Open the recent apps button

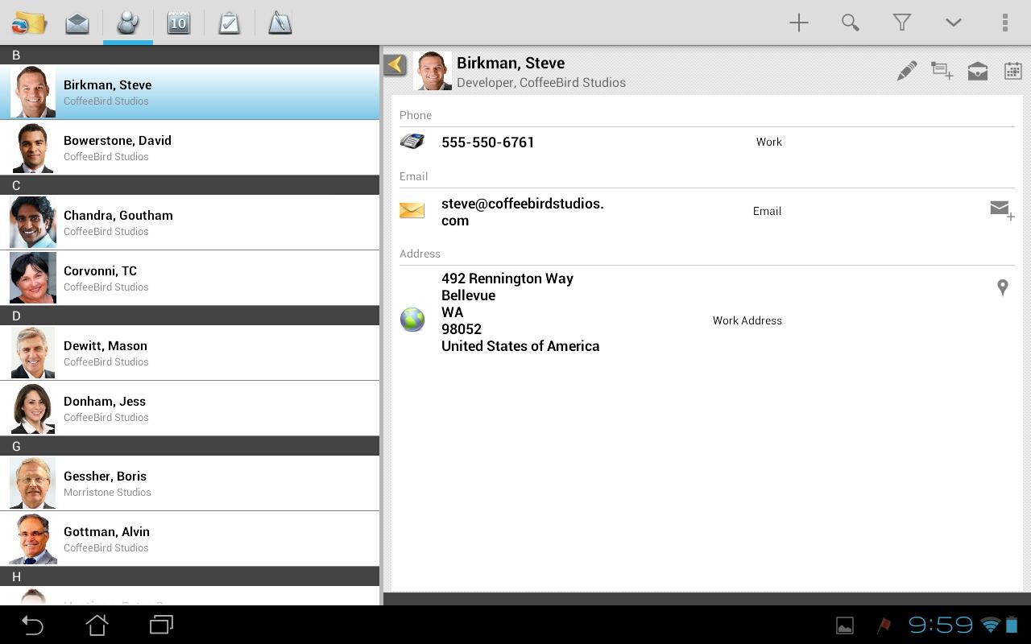[x=161, y=625]
